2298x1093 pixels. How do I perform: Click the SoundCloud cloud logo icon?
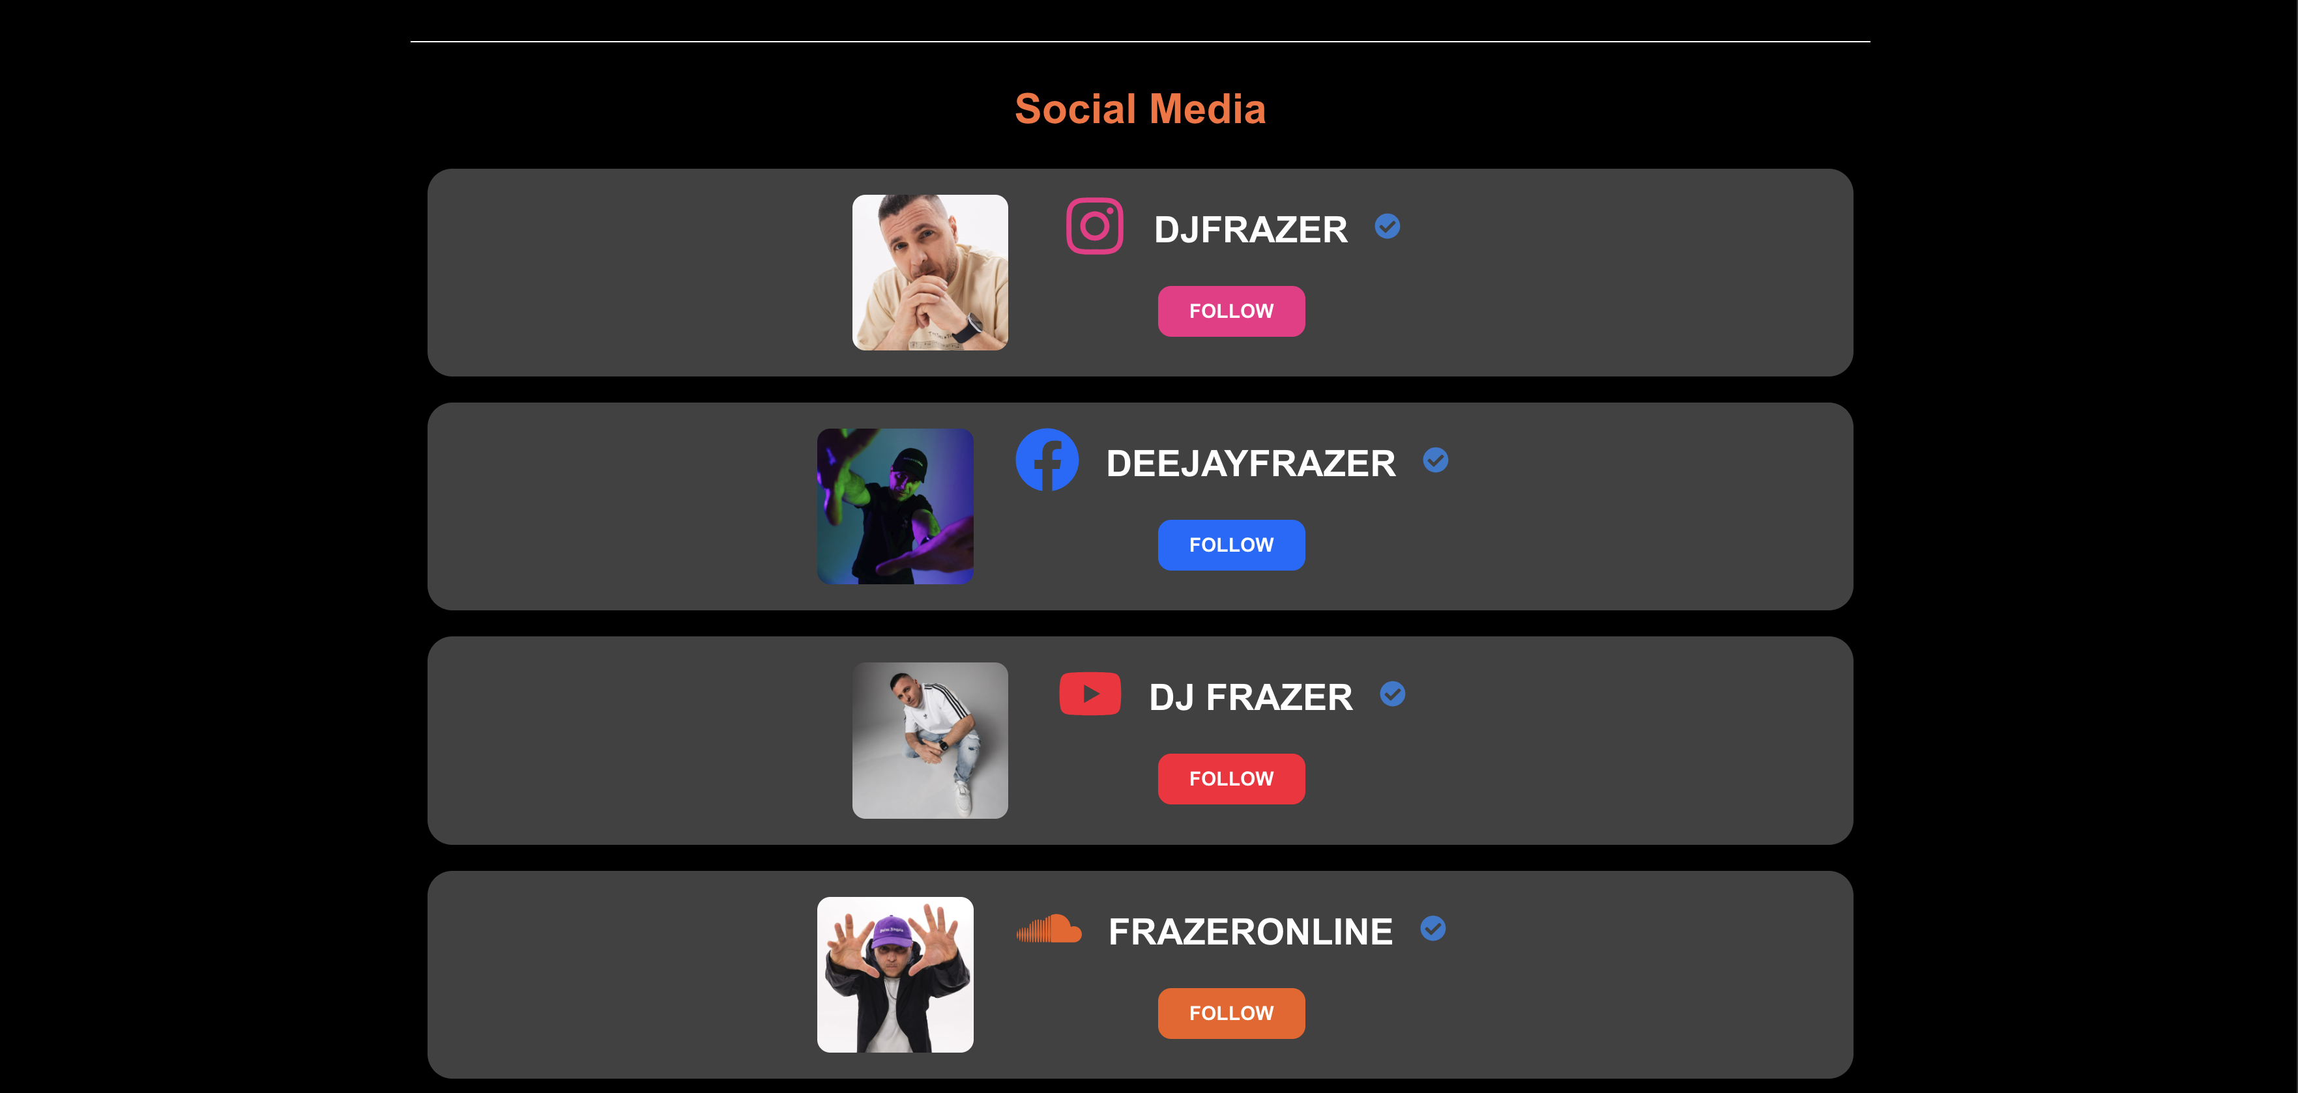pyautogui.click(x=1049, y=929)
